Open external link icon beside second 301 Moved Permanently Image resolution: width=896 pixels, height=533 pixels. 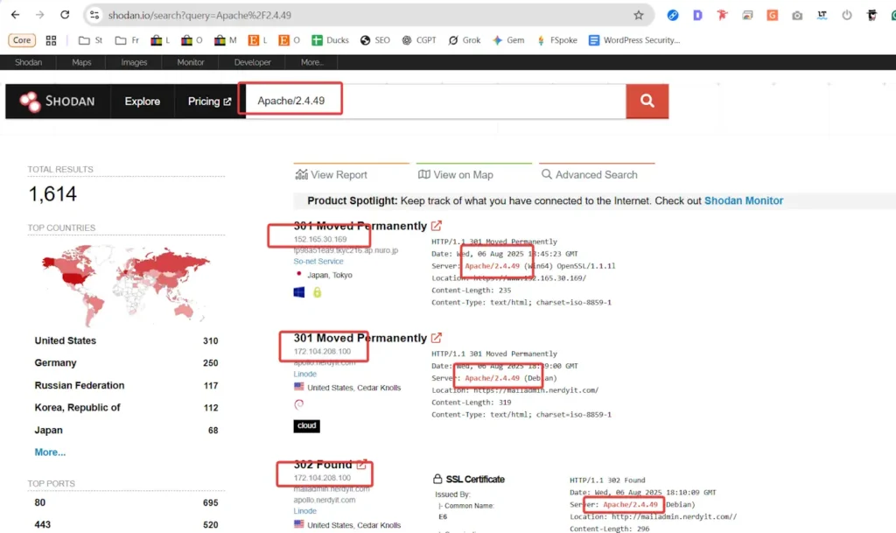(x=437, y=338)
